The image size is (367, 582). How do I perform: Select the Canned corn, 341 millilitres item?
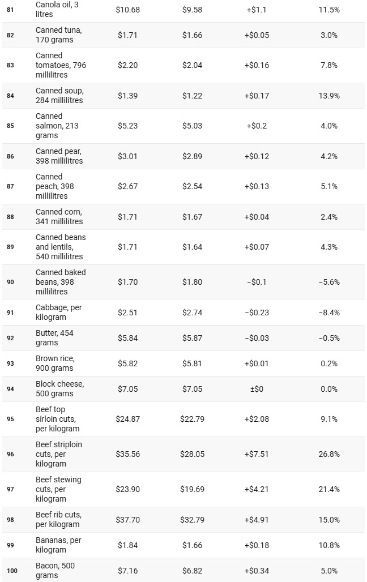point(59,217)
